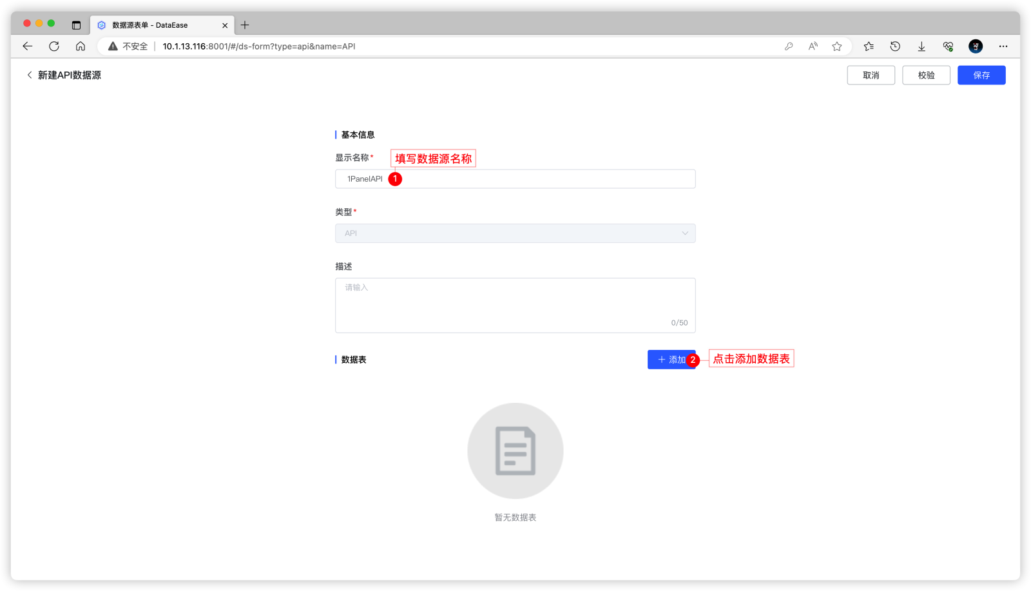Open the Downloads icon
The image size is (1031, 591).
pyautogui.click(x=921, y=46)
